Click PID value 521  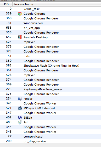[x=9, y=108]
